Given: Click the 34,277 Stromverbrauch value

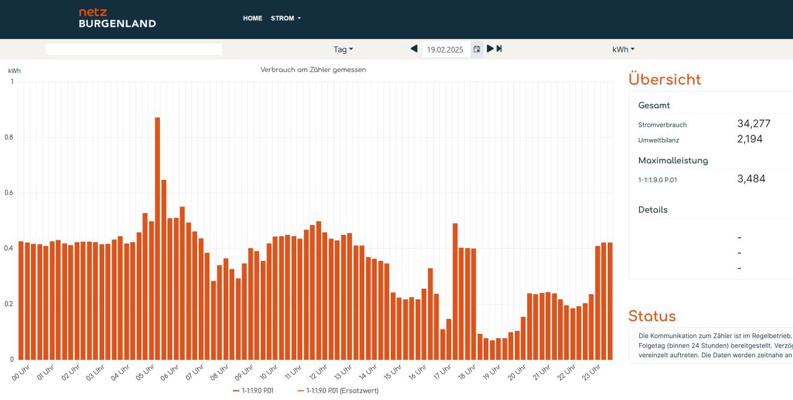Looking at the screenshot, I should point(753,124).
